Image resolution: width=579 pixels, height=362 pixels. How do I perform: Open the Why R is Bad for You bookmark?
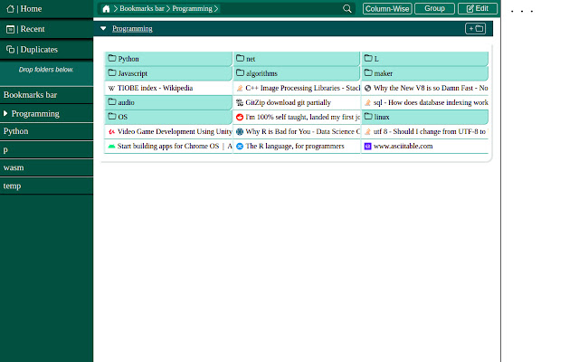coord(297,131)
